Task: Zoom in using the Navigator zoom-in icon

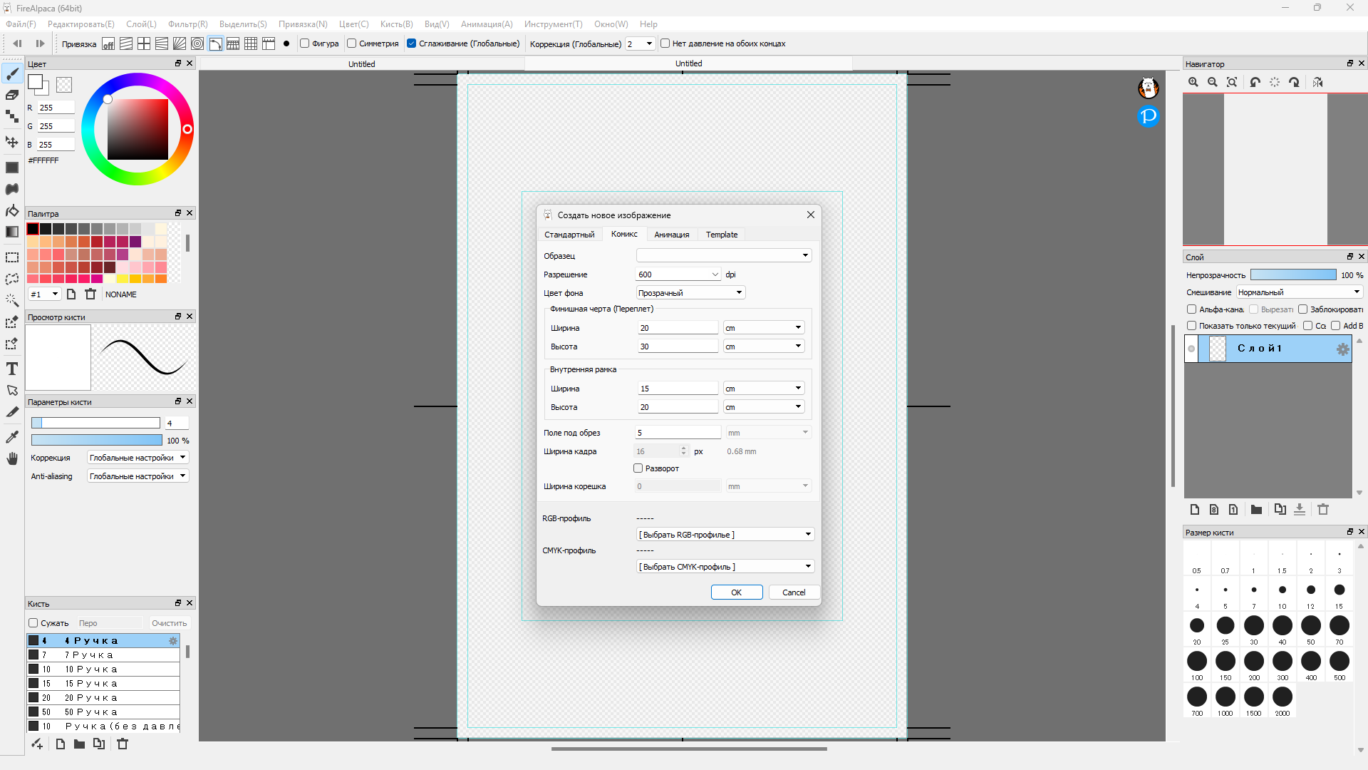Action: click(x=1193, y=82)
